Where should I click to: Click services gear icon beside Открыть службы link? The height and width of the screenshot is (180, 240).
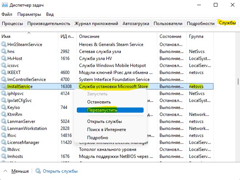38,171
